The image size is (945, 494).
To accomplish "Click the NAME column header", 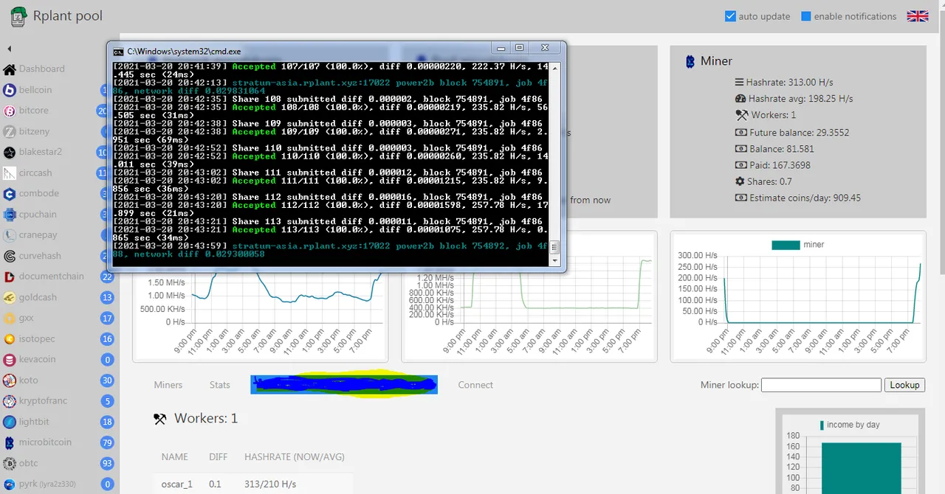I will point(175,457).
